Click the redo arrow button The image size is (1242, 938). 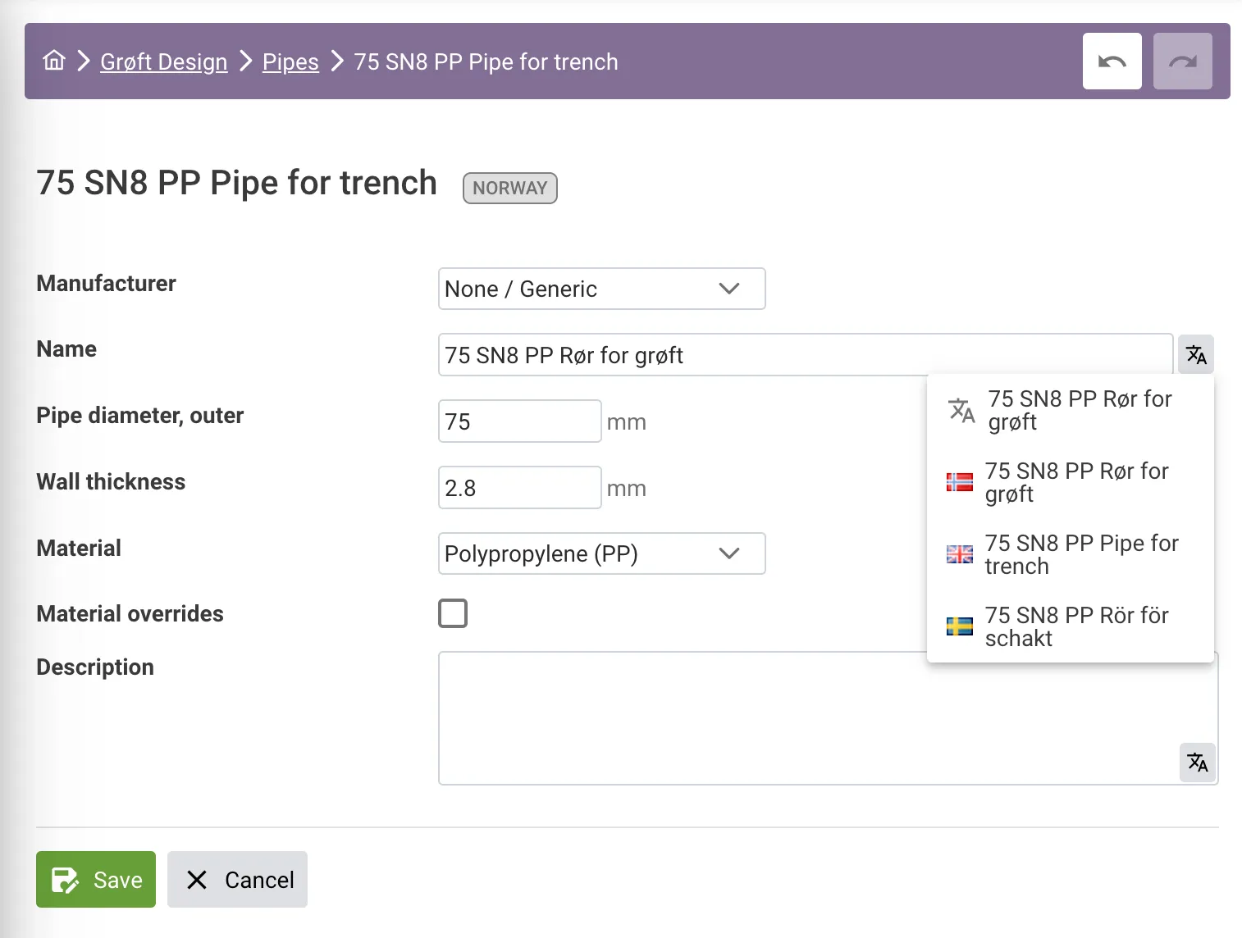(1182, 61)
